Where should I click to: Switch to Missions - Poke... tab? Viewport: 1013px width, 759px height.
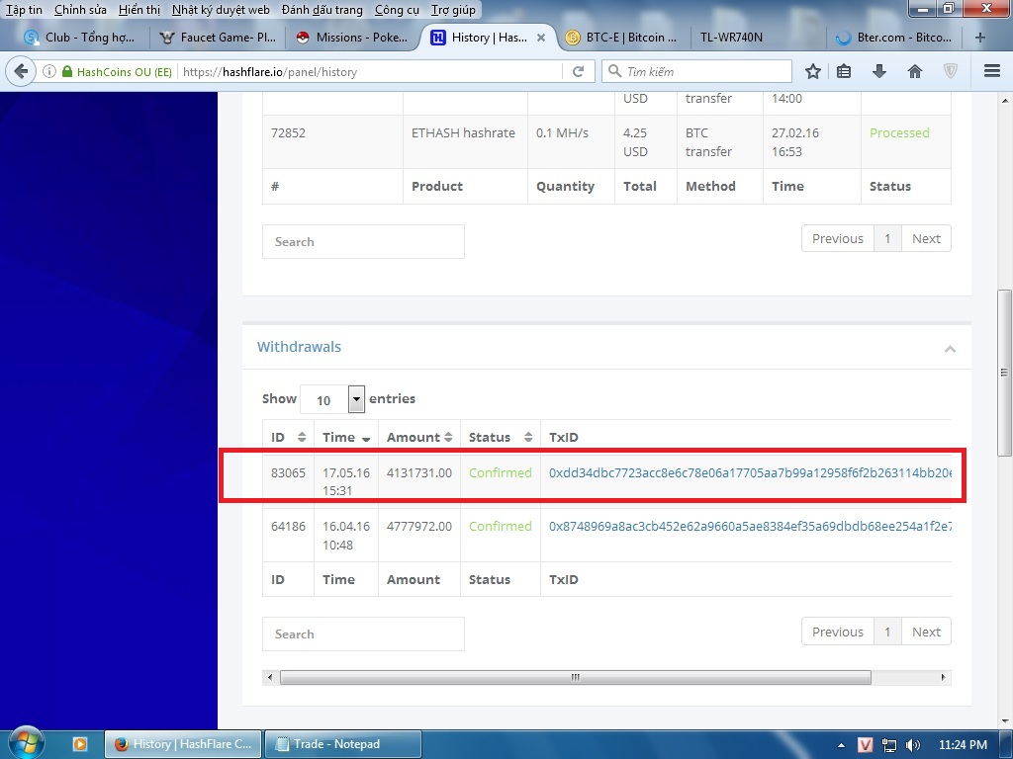pos(353,38)
